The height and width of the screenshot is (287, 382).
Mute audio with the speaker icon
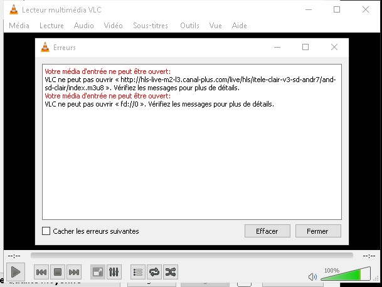pyautogui.click(x=312, y=276)
